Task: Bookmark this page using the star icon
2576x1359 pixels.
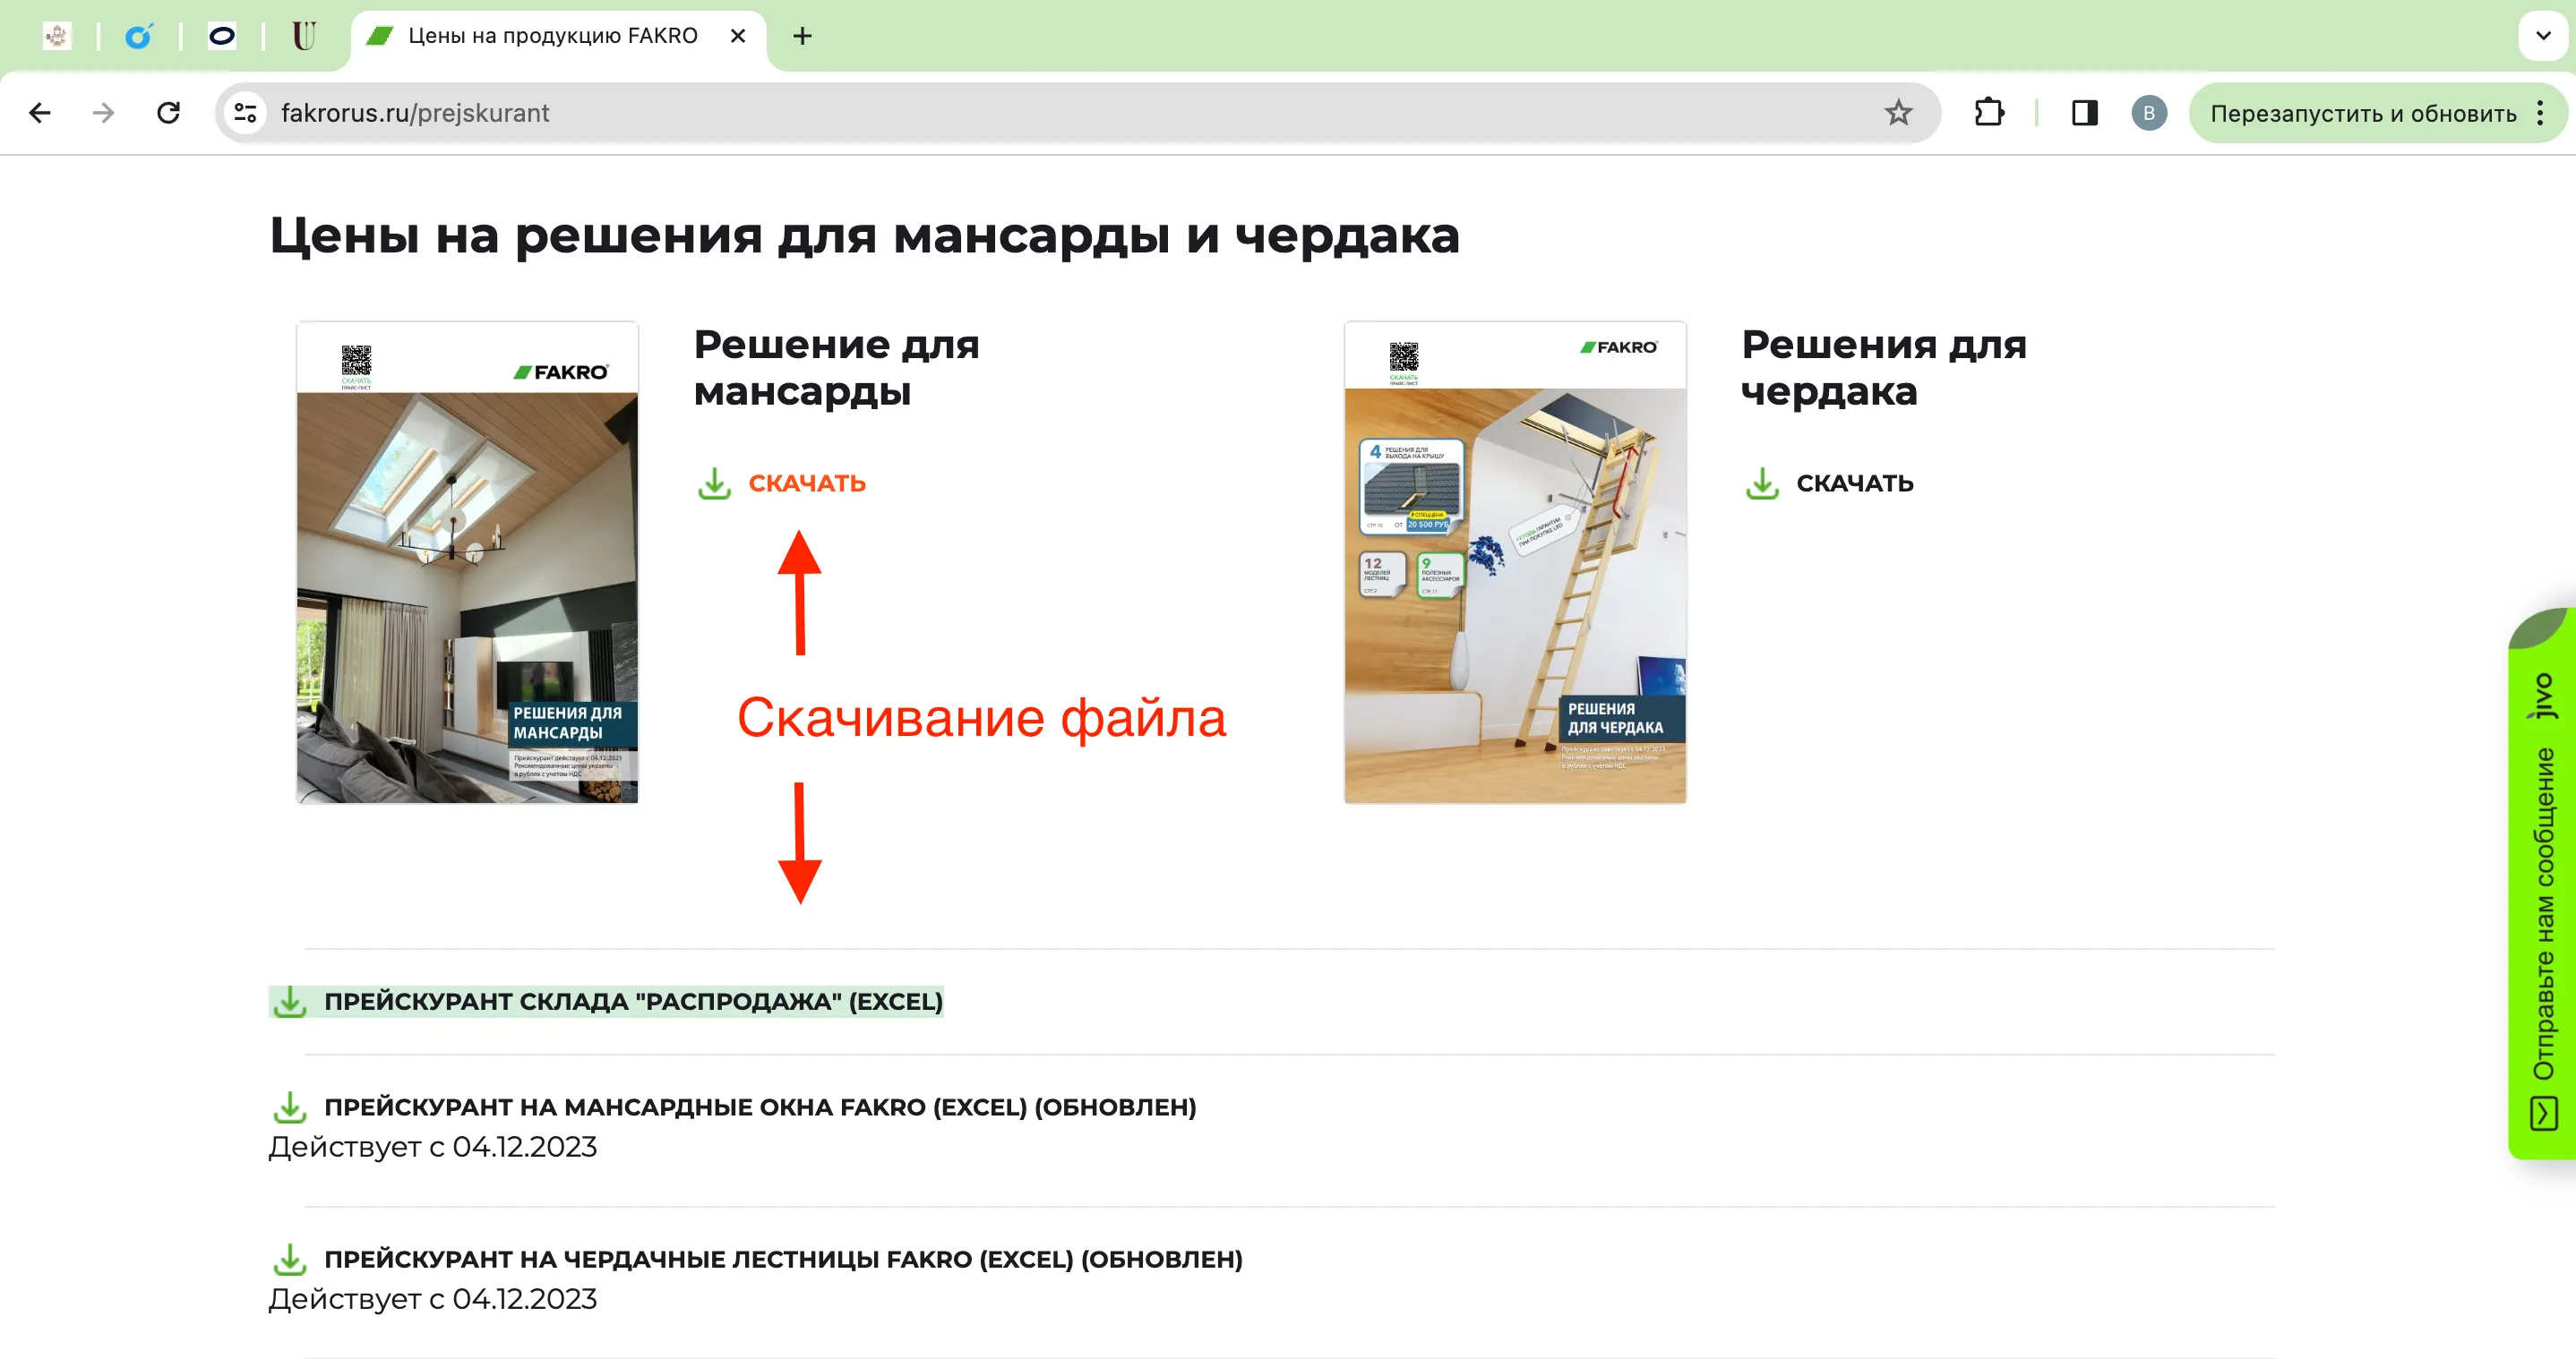Action: 1895,112
